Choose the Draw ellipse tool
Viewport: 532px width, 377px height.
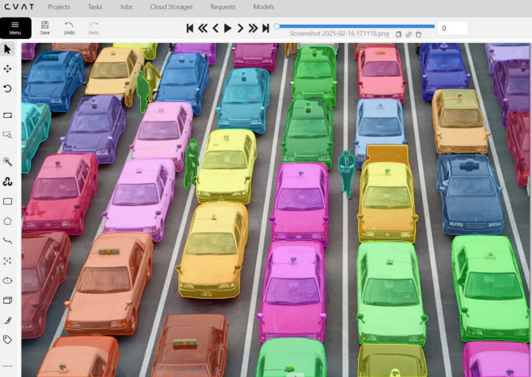click(x=7, y=281)
